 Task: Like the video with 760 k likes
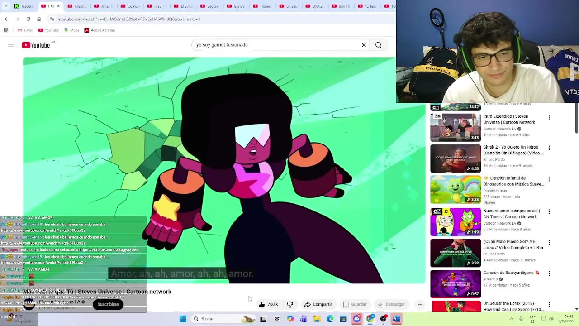tap(268, 304)
